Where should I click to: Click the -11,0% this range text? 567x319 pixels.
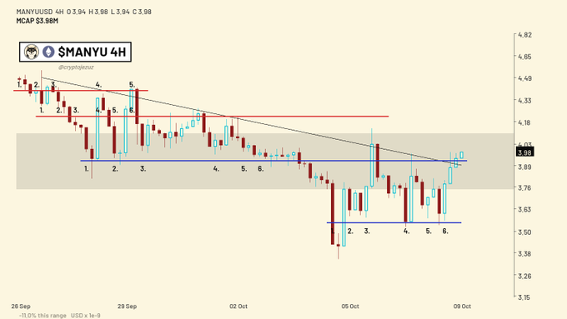pos(43,316)
